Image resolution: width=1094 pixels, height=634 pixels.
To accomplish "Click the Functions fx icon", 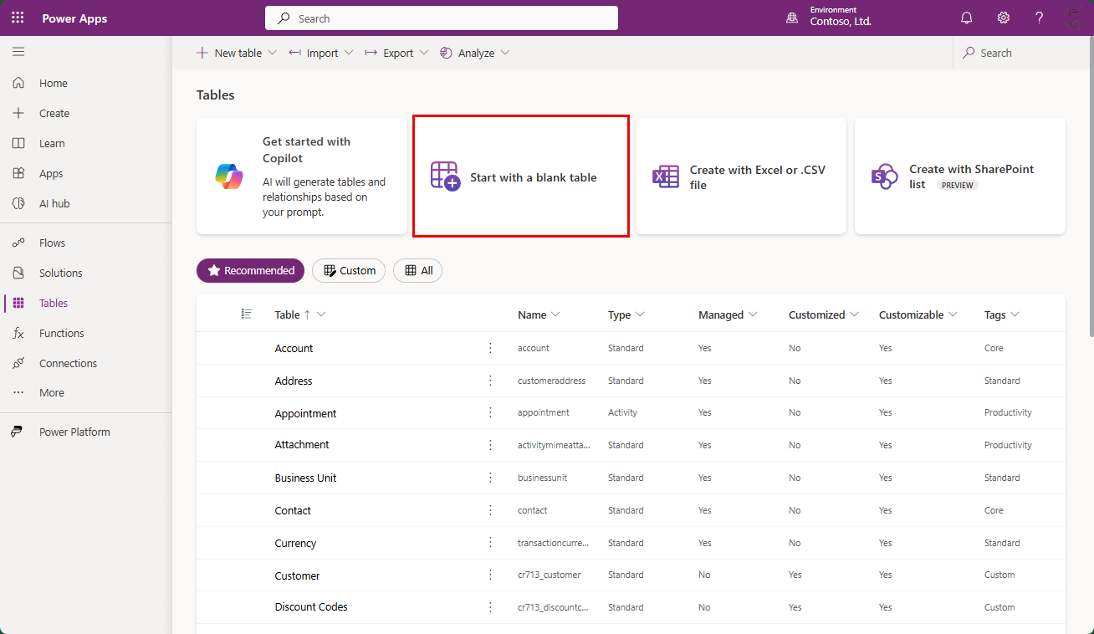I will [x=18, y=333].
